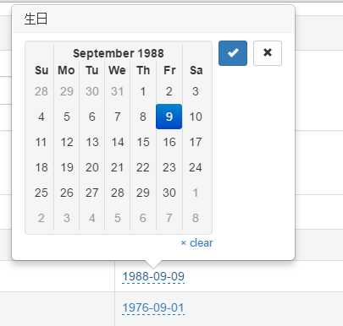Image resolution: width=343 pixels, height=326 pixels.
Task: Pick August 31 from previous month
Action: [x=118, y=91]
